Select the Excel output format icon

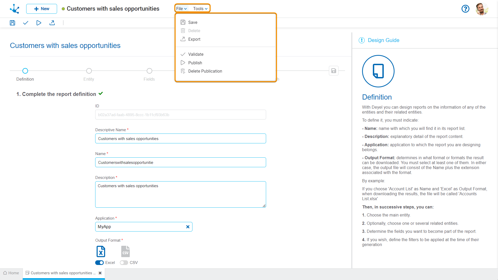click(101, 251)
